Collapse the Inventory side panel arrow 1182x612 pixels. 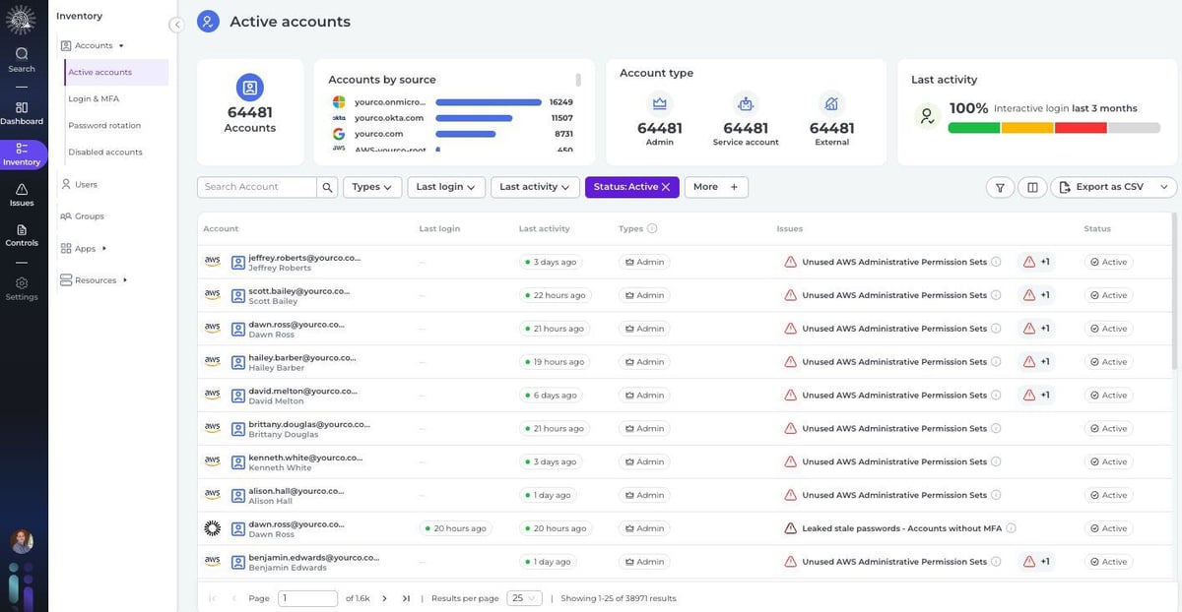point(176,25)
